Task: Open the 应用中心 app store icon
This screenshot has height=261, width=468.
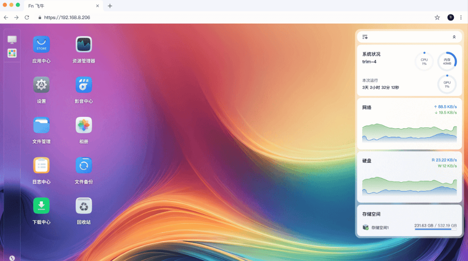Action: 42,45
